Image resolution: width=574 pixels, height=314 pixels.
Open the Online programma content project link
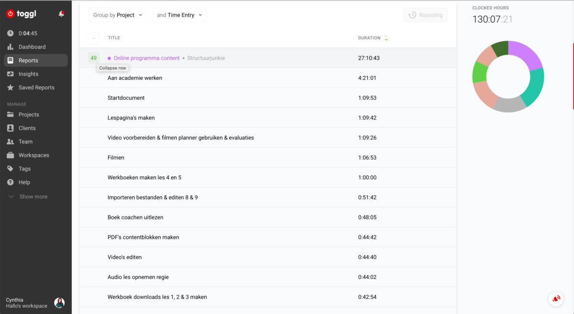146,58
